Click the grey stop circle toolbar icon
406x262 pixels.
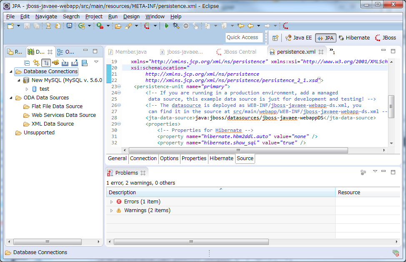tap(186, 26)
